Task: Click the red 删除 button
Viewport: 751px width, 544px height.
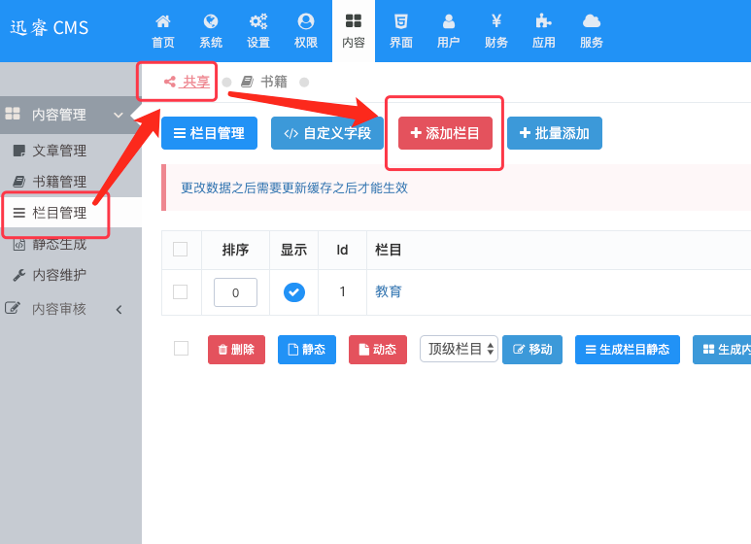Action: pos(236,350)
